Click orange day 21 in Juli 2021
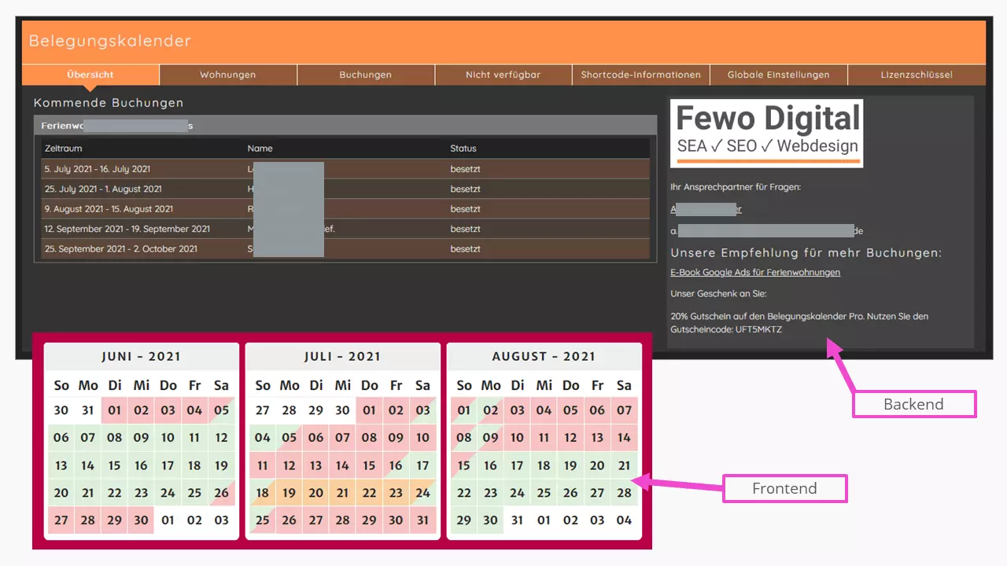Viewport: 1007px width, 566px height. (342, 493)
